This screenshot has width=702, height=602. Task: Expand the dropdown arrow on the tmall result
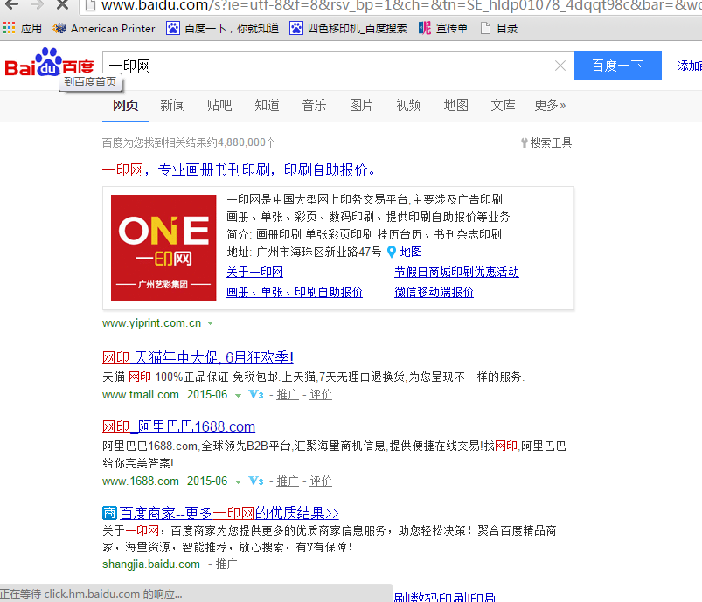[238, 395]
